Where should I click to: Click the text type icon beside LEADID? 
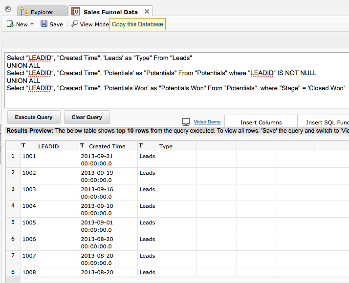[x=23, y=146]
